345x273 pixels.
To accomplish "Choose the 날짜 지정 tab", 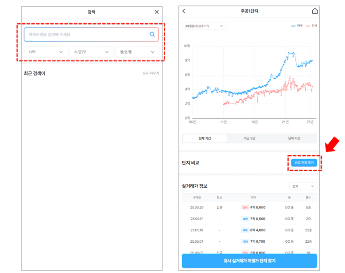I will coord(294,138).
